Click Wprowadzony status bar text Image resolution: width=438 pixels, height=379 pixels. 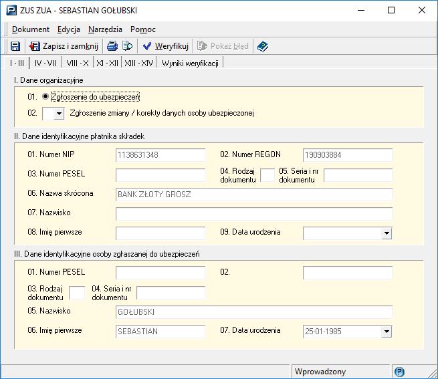320,372
